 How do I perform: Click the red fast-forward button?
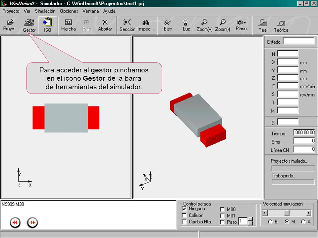(32, 222)
